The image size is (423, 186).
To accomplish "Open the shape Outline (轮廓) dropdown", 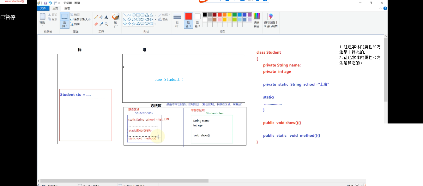I will click(x=164, y=15).
